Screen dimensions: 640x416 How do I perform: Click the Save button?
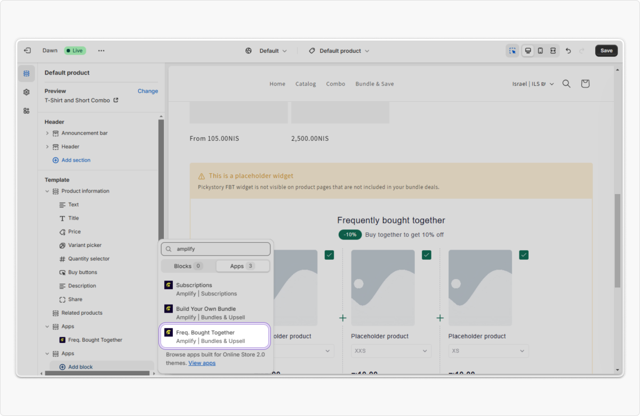click(606, 51)
